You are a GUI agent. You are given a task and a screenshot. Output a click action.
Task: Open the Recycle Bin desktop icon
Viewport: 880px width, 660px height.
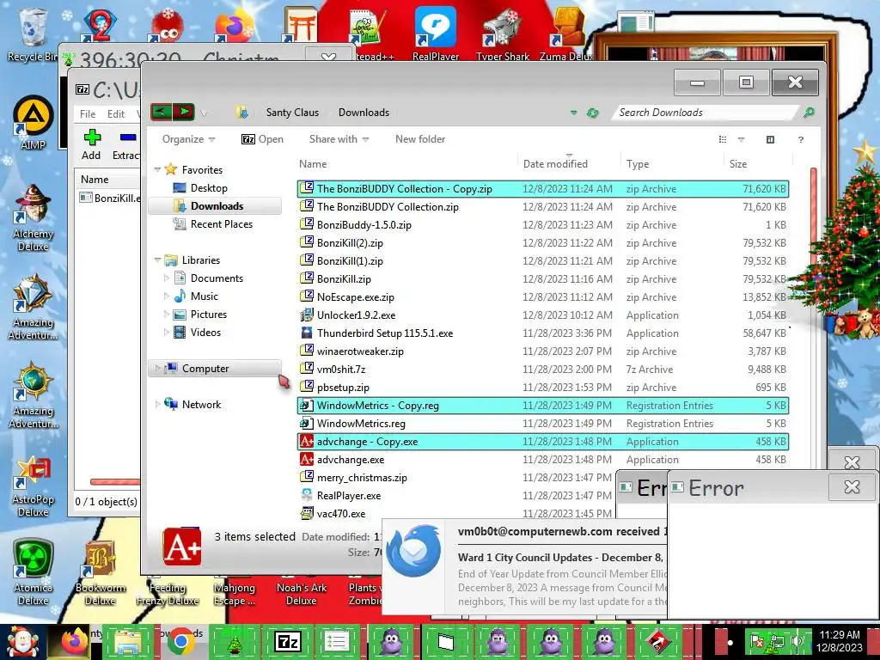click(32, 34)
